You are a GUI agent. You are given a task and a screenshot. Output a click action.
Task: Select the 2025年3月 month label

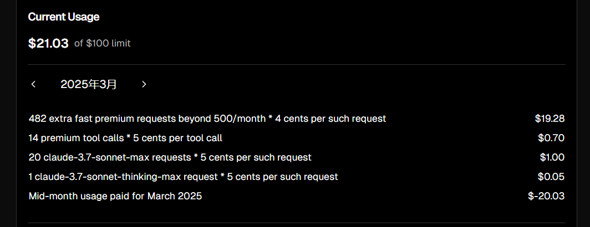(x=88, y=85)
